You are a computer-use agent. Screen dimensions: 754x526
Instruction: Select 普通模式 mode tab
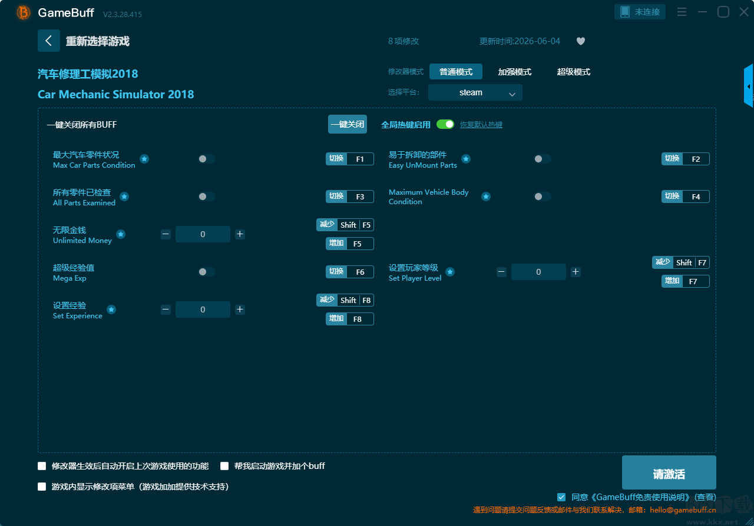(456, 72)
